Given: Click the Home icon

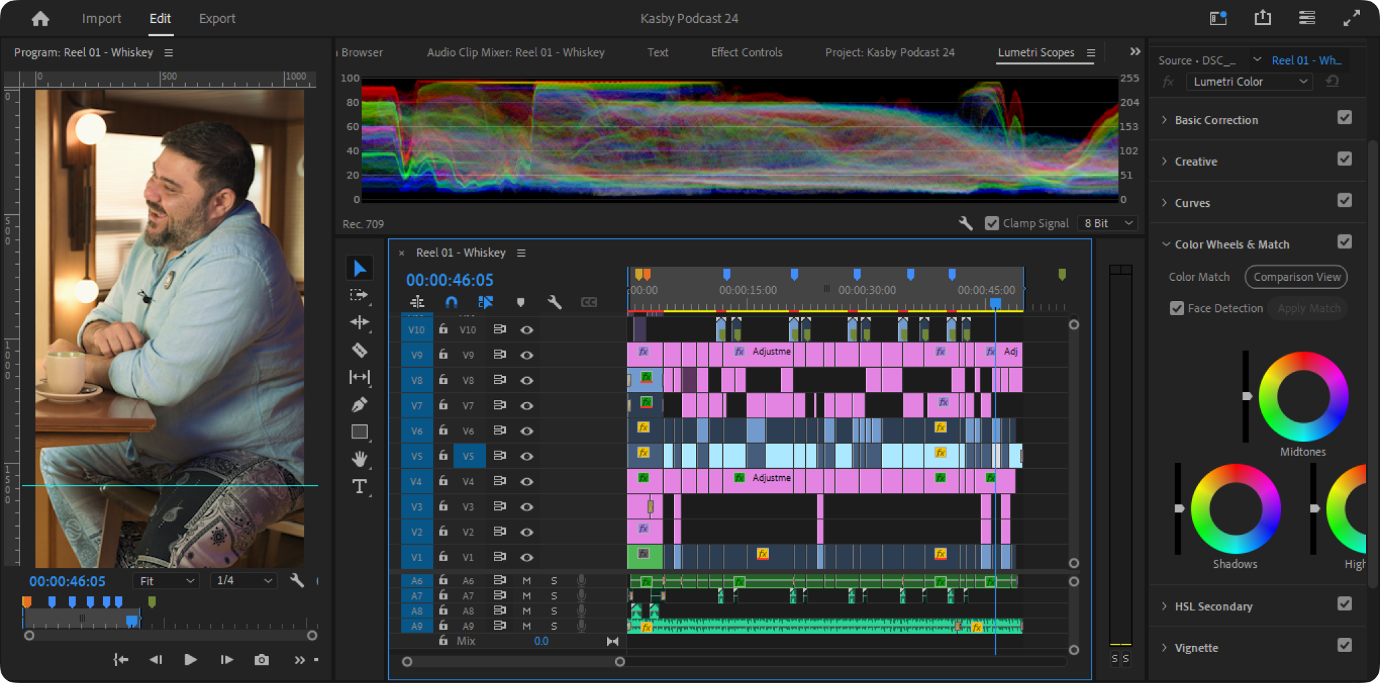Looking at the screenshot, I should 40,19.
